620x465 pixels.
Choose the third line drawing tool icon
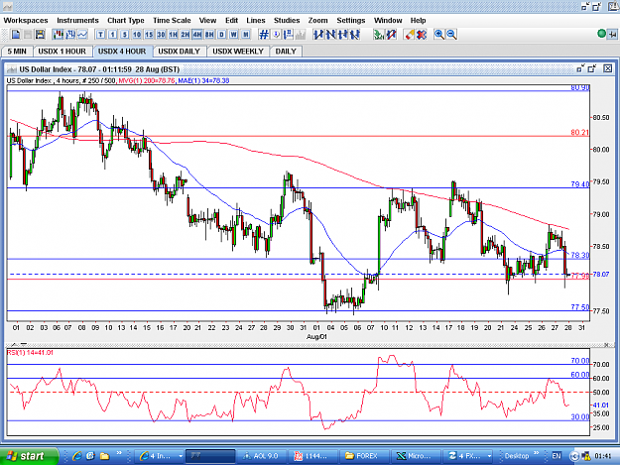click(343, 35)
